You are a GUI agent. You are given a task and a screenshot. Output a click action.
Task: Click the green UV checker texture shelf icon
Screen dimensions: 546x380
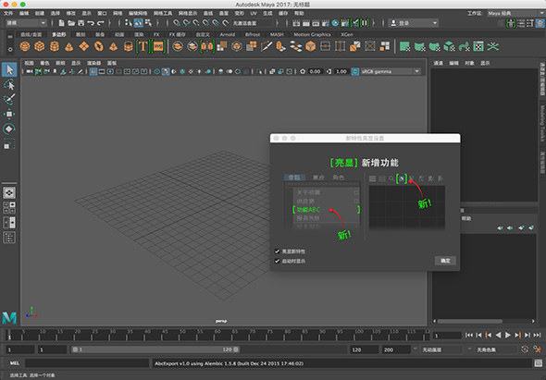click(478, 46)
